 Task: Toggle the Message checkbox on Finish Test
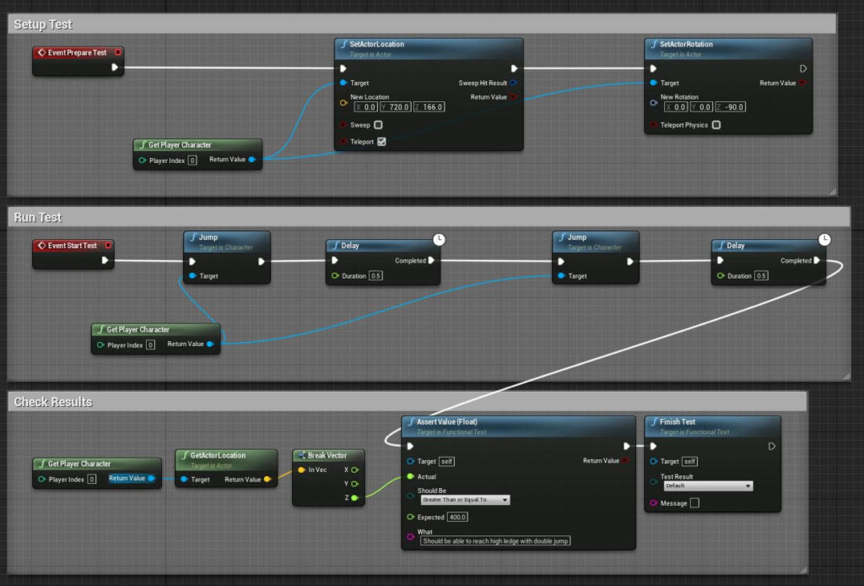tap(694, 502)
